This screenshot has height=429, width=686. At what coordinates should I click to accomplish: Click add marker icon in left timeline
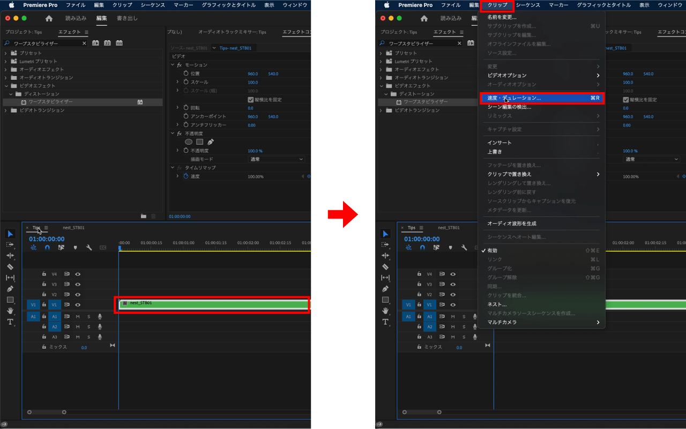[x=75, y=248]
